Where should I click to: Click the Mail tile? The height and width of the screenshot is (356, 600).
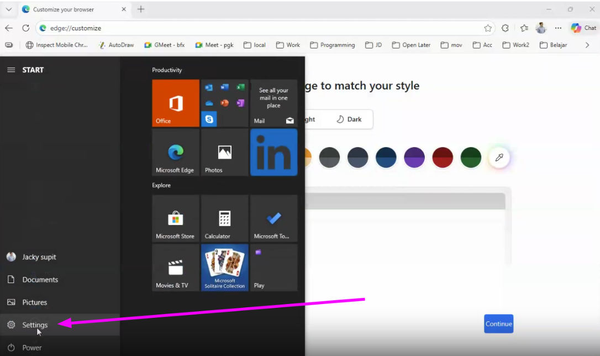click(273, 103)
